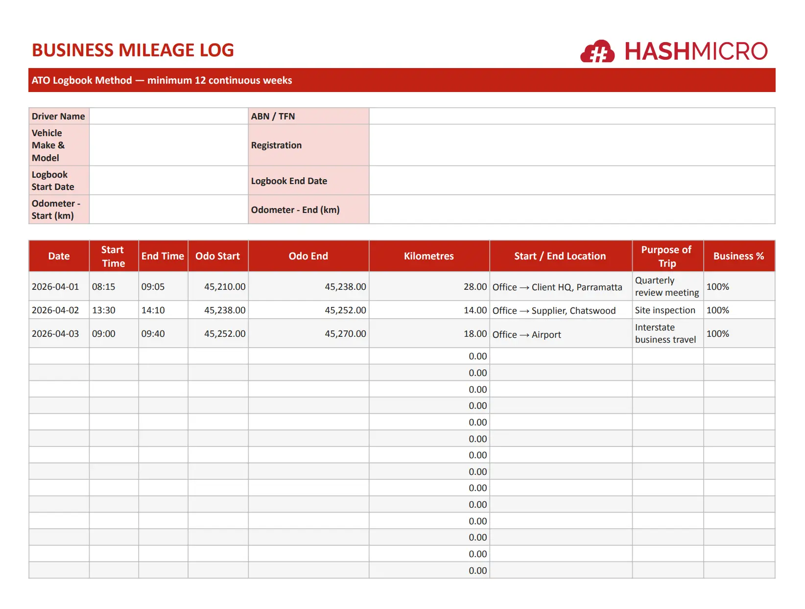
Task: Select the Registration entry field
Action: (x=571, y=145)
